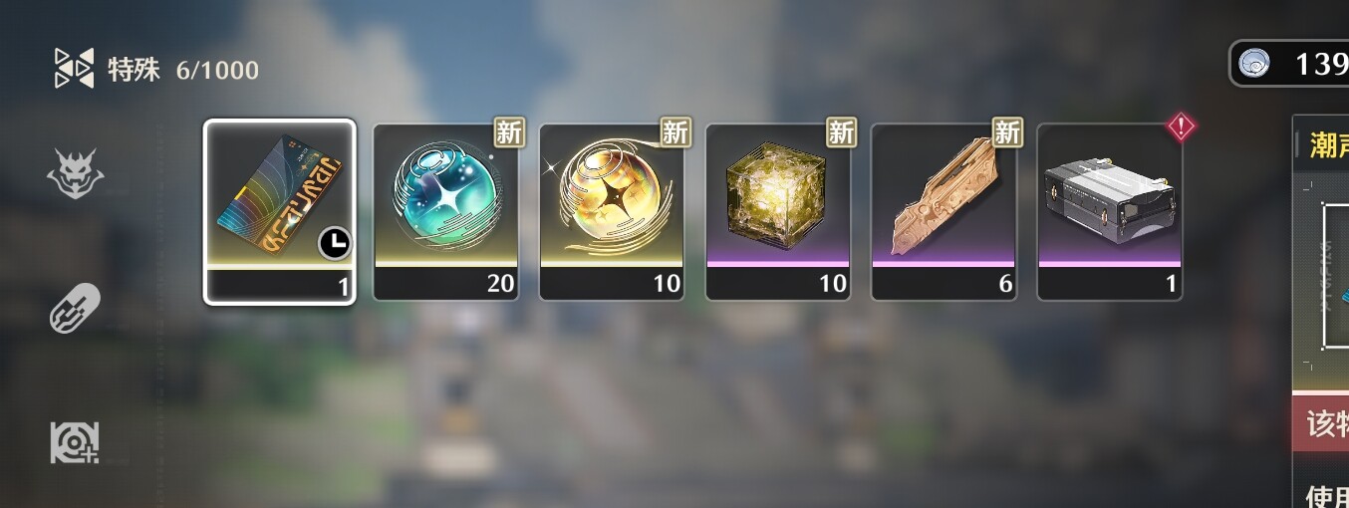Select the silver metal case item
The height and width of the screenshot is (508, 1349).
point(1110,211)
